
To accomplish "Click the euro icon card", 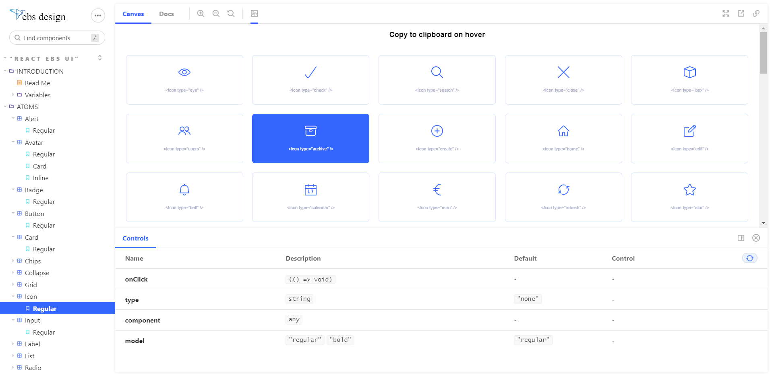I will 437,197.
